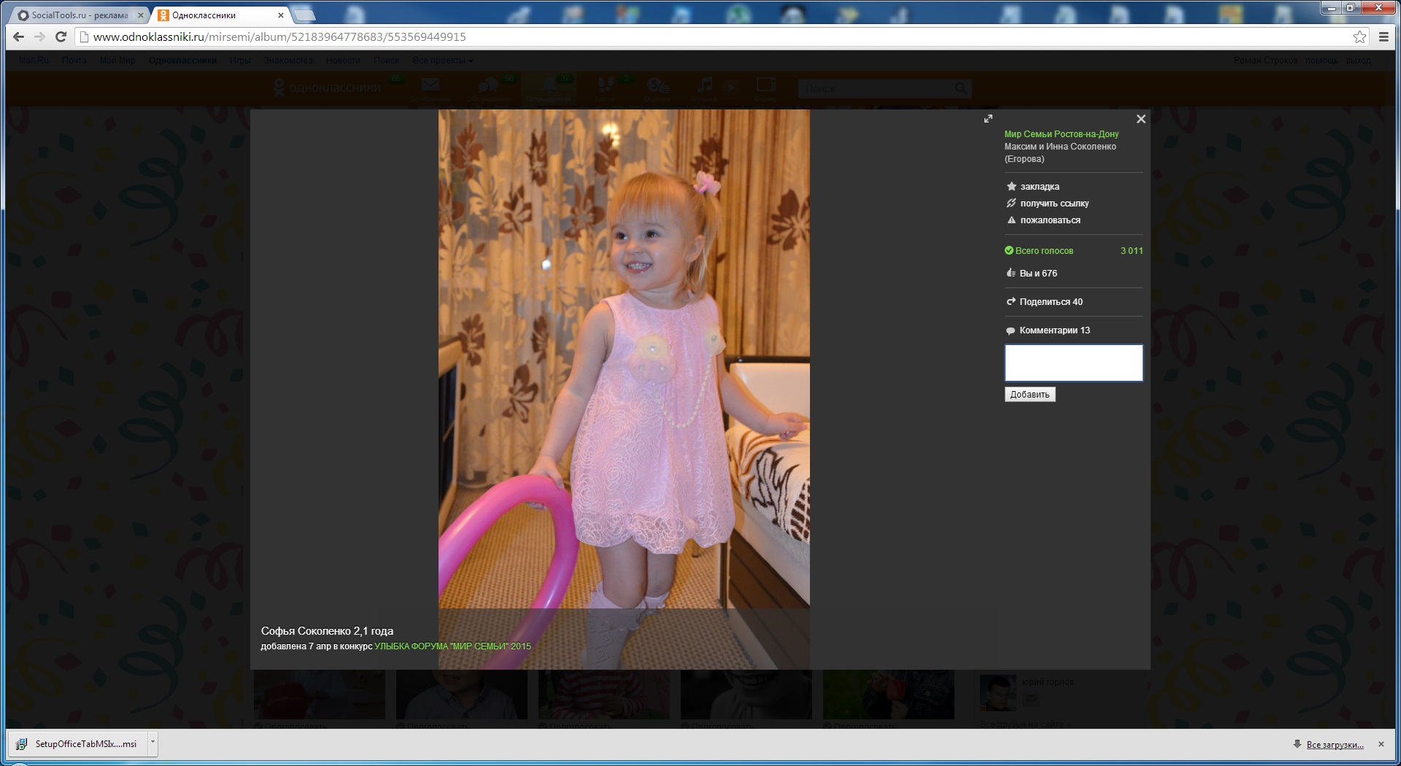Log out via the выход link
Screen dimensions: 1401x766
pos(1359,61)
